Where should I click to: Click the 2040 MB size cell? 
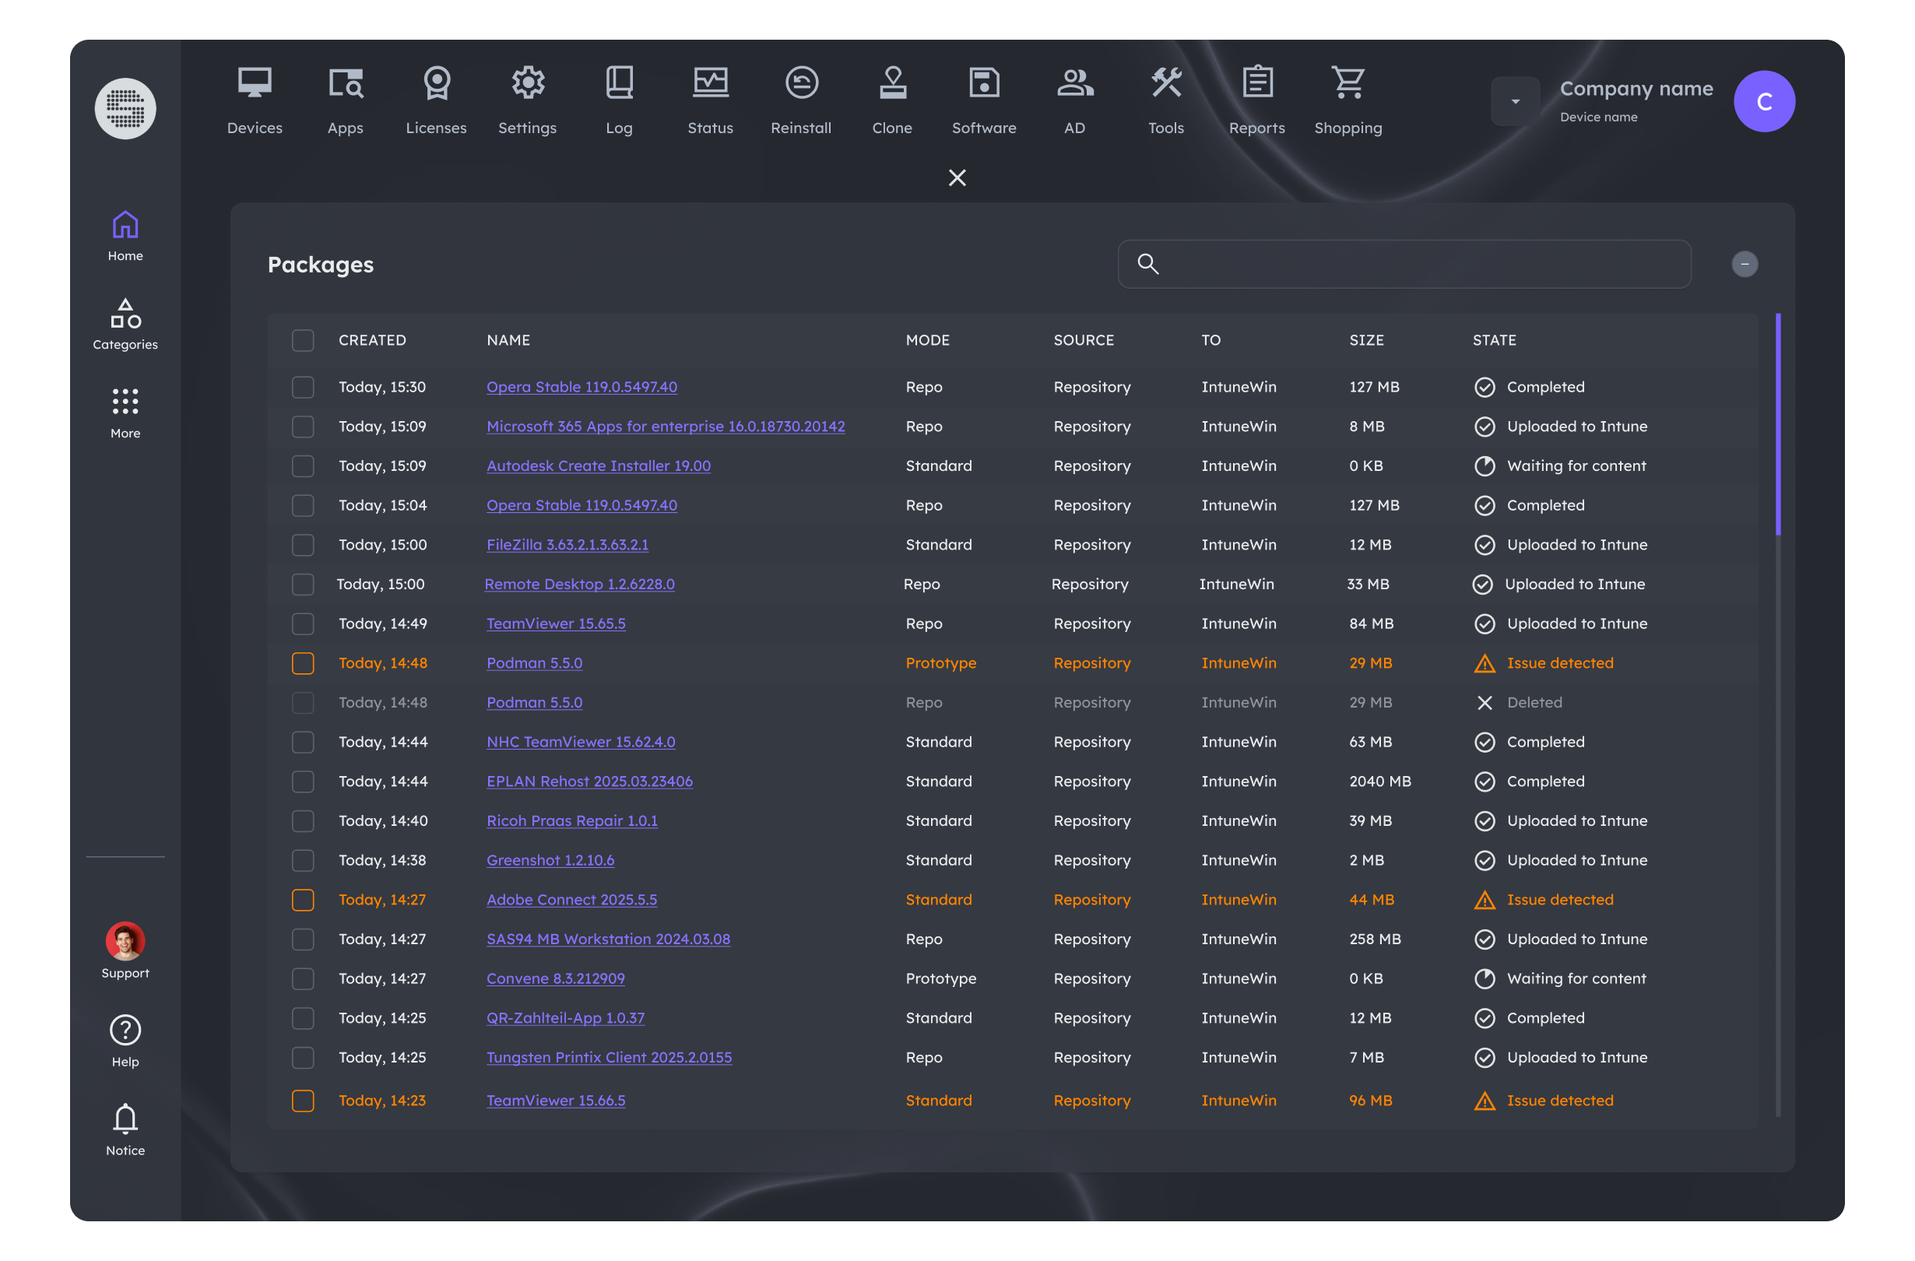[1379, 782]
